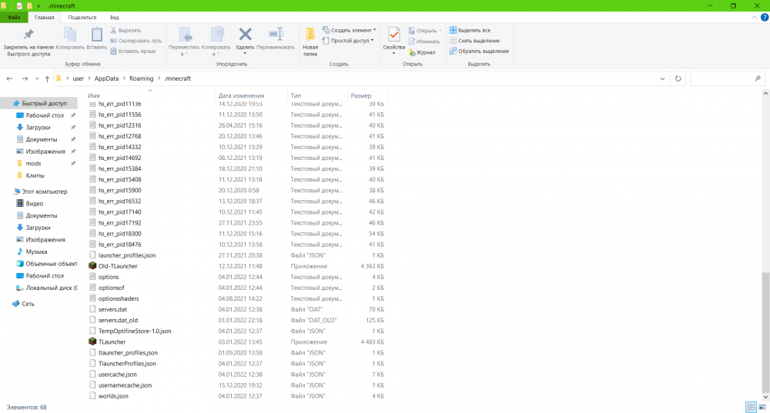770x413 pixels.
Task: Click the search input field
Action: point(722,78)
